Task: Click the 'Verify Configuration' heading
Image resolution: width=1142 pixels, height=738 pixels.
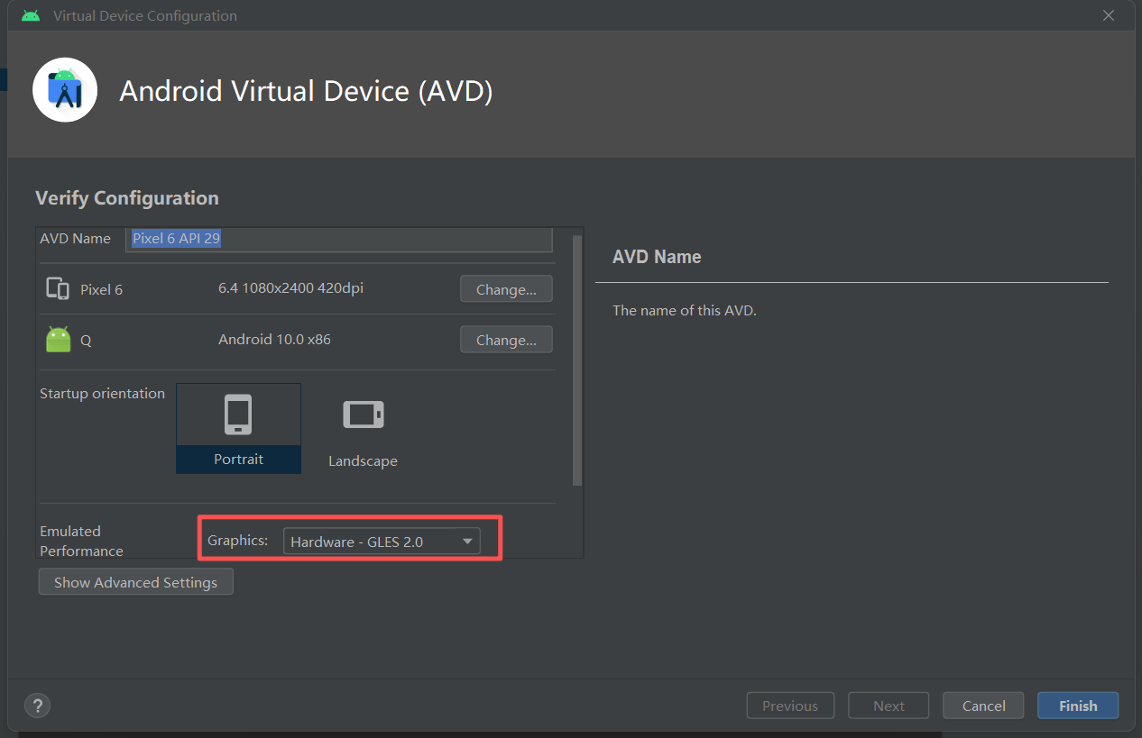Action: (127, 198)
